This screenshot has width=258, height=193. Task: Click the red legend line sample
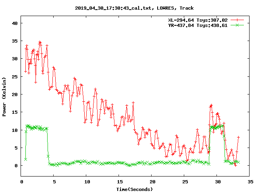coord(237,20)
